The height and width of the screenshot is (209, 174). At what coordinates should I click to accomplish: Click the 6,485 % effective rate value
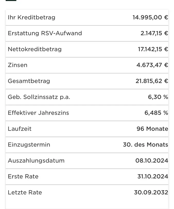click(156, 113)
